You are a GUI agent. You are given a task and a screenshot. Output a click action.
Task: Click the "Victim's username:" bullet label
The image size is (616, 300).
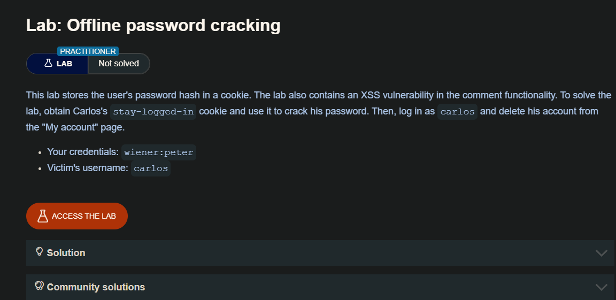[x=88, y=168]
